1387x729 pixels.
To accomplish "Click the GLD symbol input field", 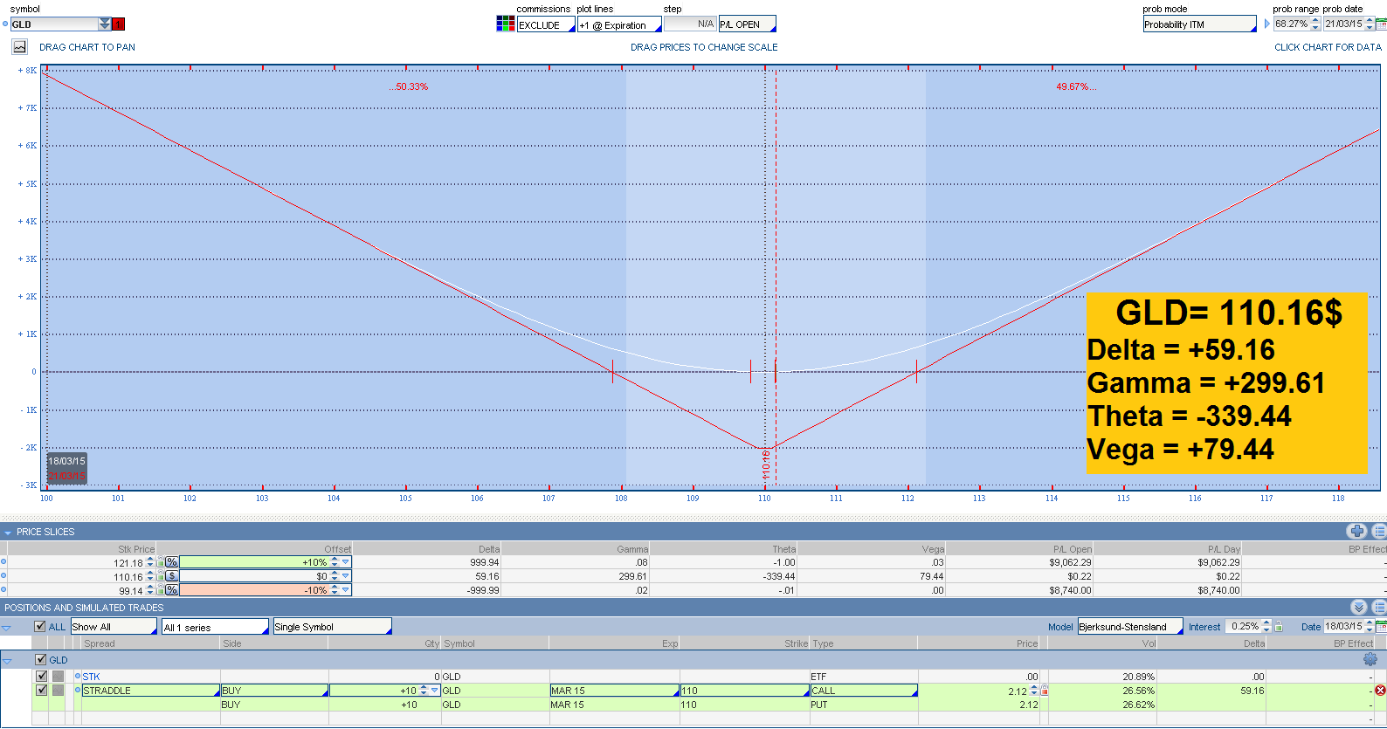I will [54, 24].
